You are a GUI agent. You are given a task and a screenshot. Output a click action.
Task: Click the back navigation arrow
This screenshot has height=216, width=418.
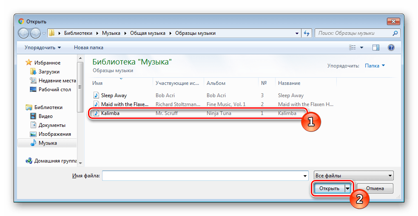(24, 33)
